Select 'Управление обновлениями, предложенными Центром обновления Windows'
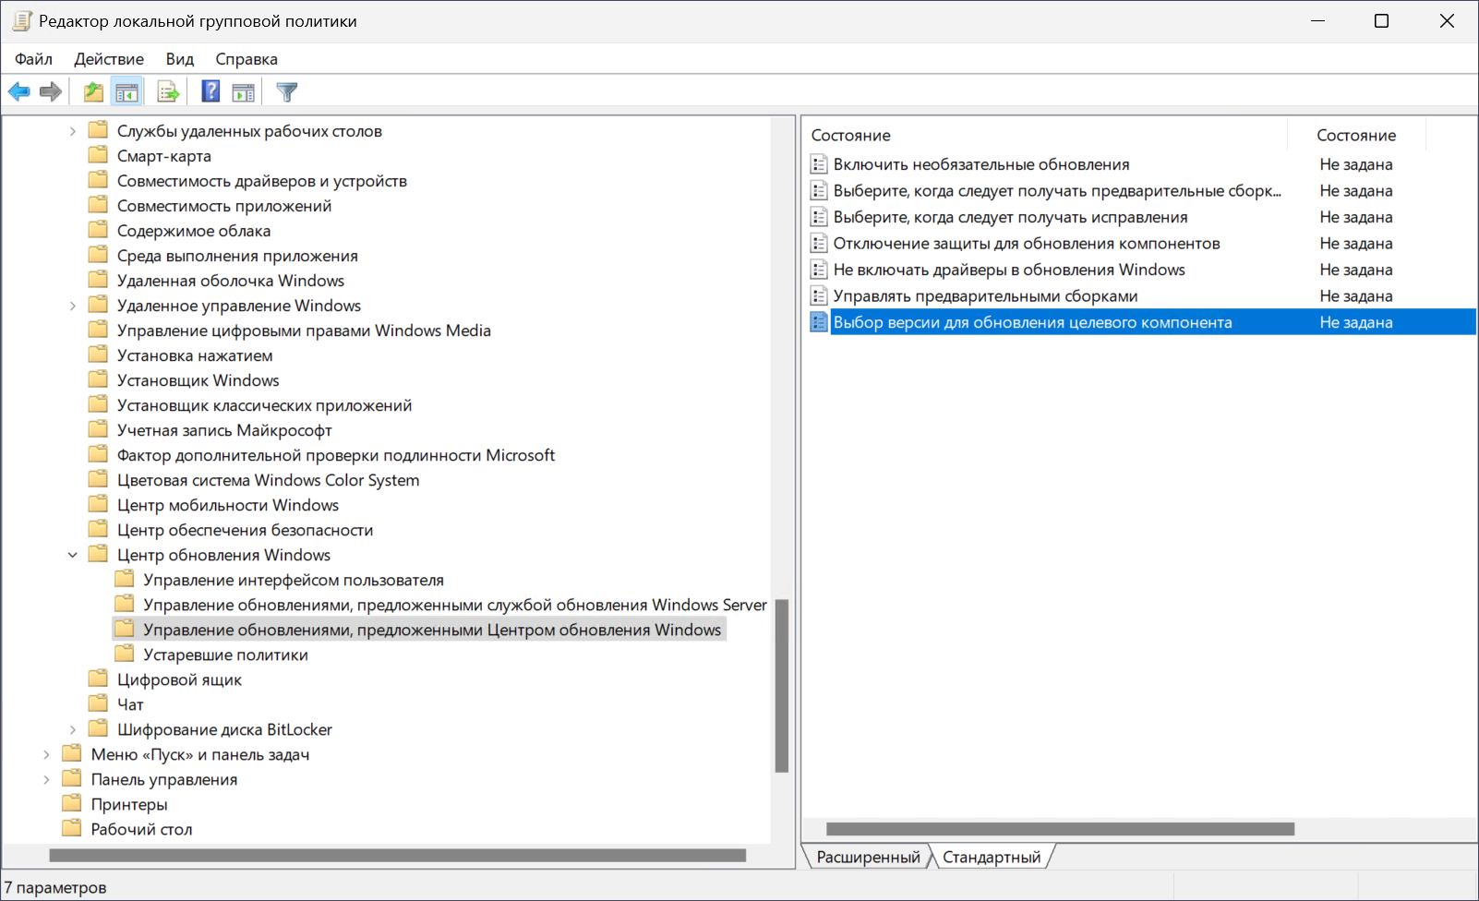 (432, 630)
